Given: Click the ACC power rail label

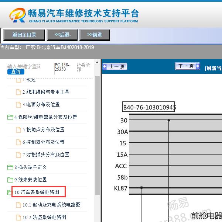Looking at the screenshot, I should 121,166.
